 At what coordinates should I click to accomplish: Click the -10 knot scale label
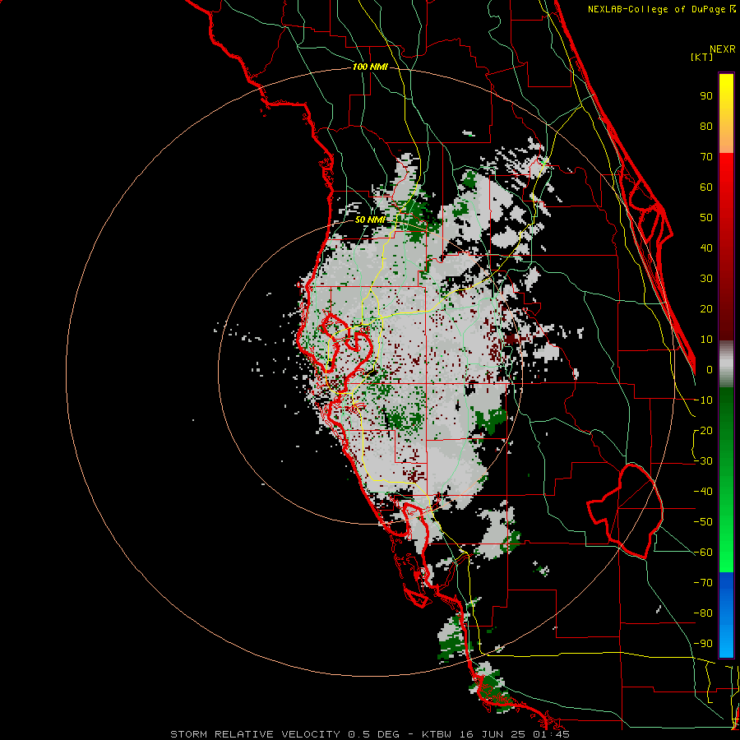(703, 400)
